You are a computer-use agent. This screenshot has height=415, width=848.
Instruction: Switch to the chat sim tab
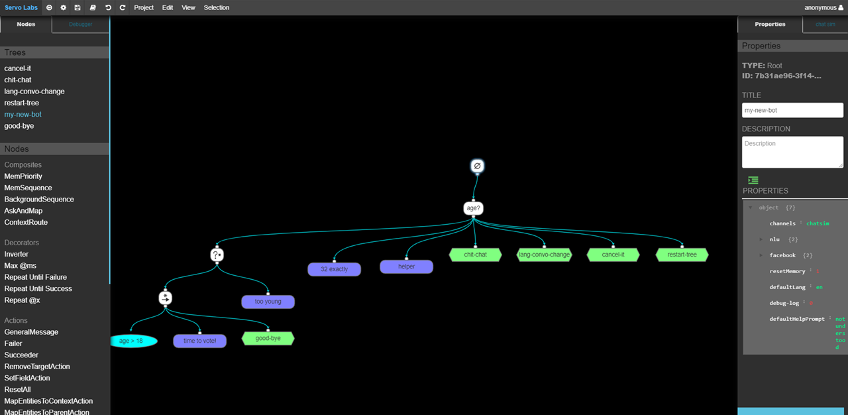pyautogui.click(x=825, y=25)
